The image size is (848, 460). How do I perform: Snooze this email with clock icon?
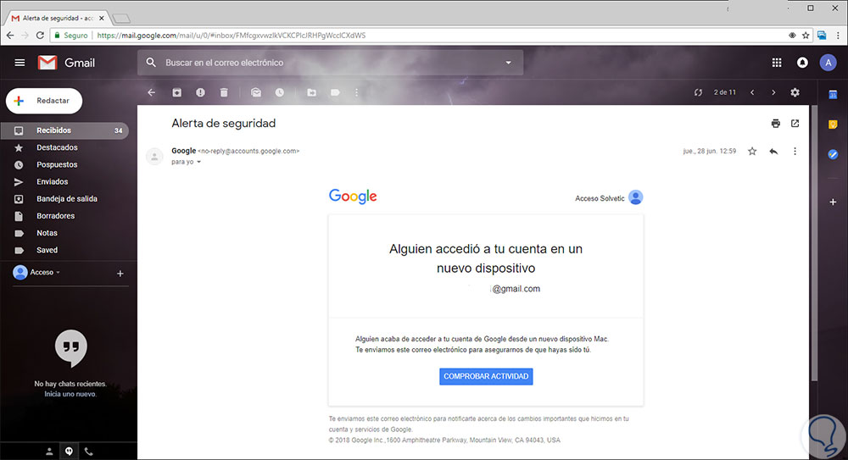[280, 92]
